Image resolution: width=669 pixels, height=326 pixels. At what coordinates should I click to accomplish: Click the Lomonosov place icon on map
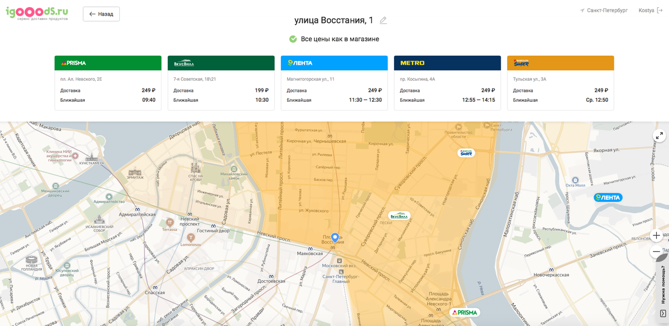pos(190,236)
